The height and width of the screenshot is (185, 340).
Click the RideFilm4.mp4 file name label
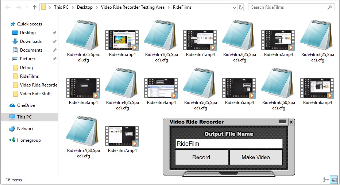161,102
